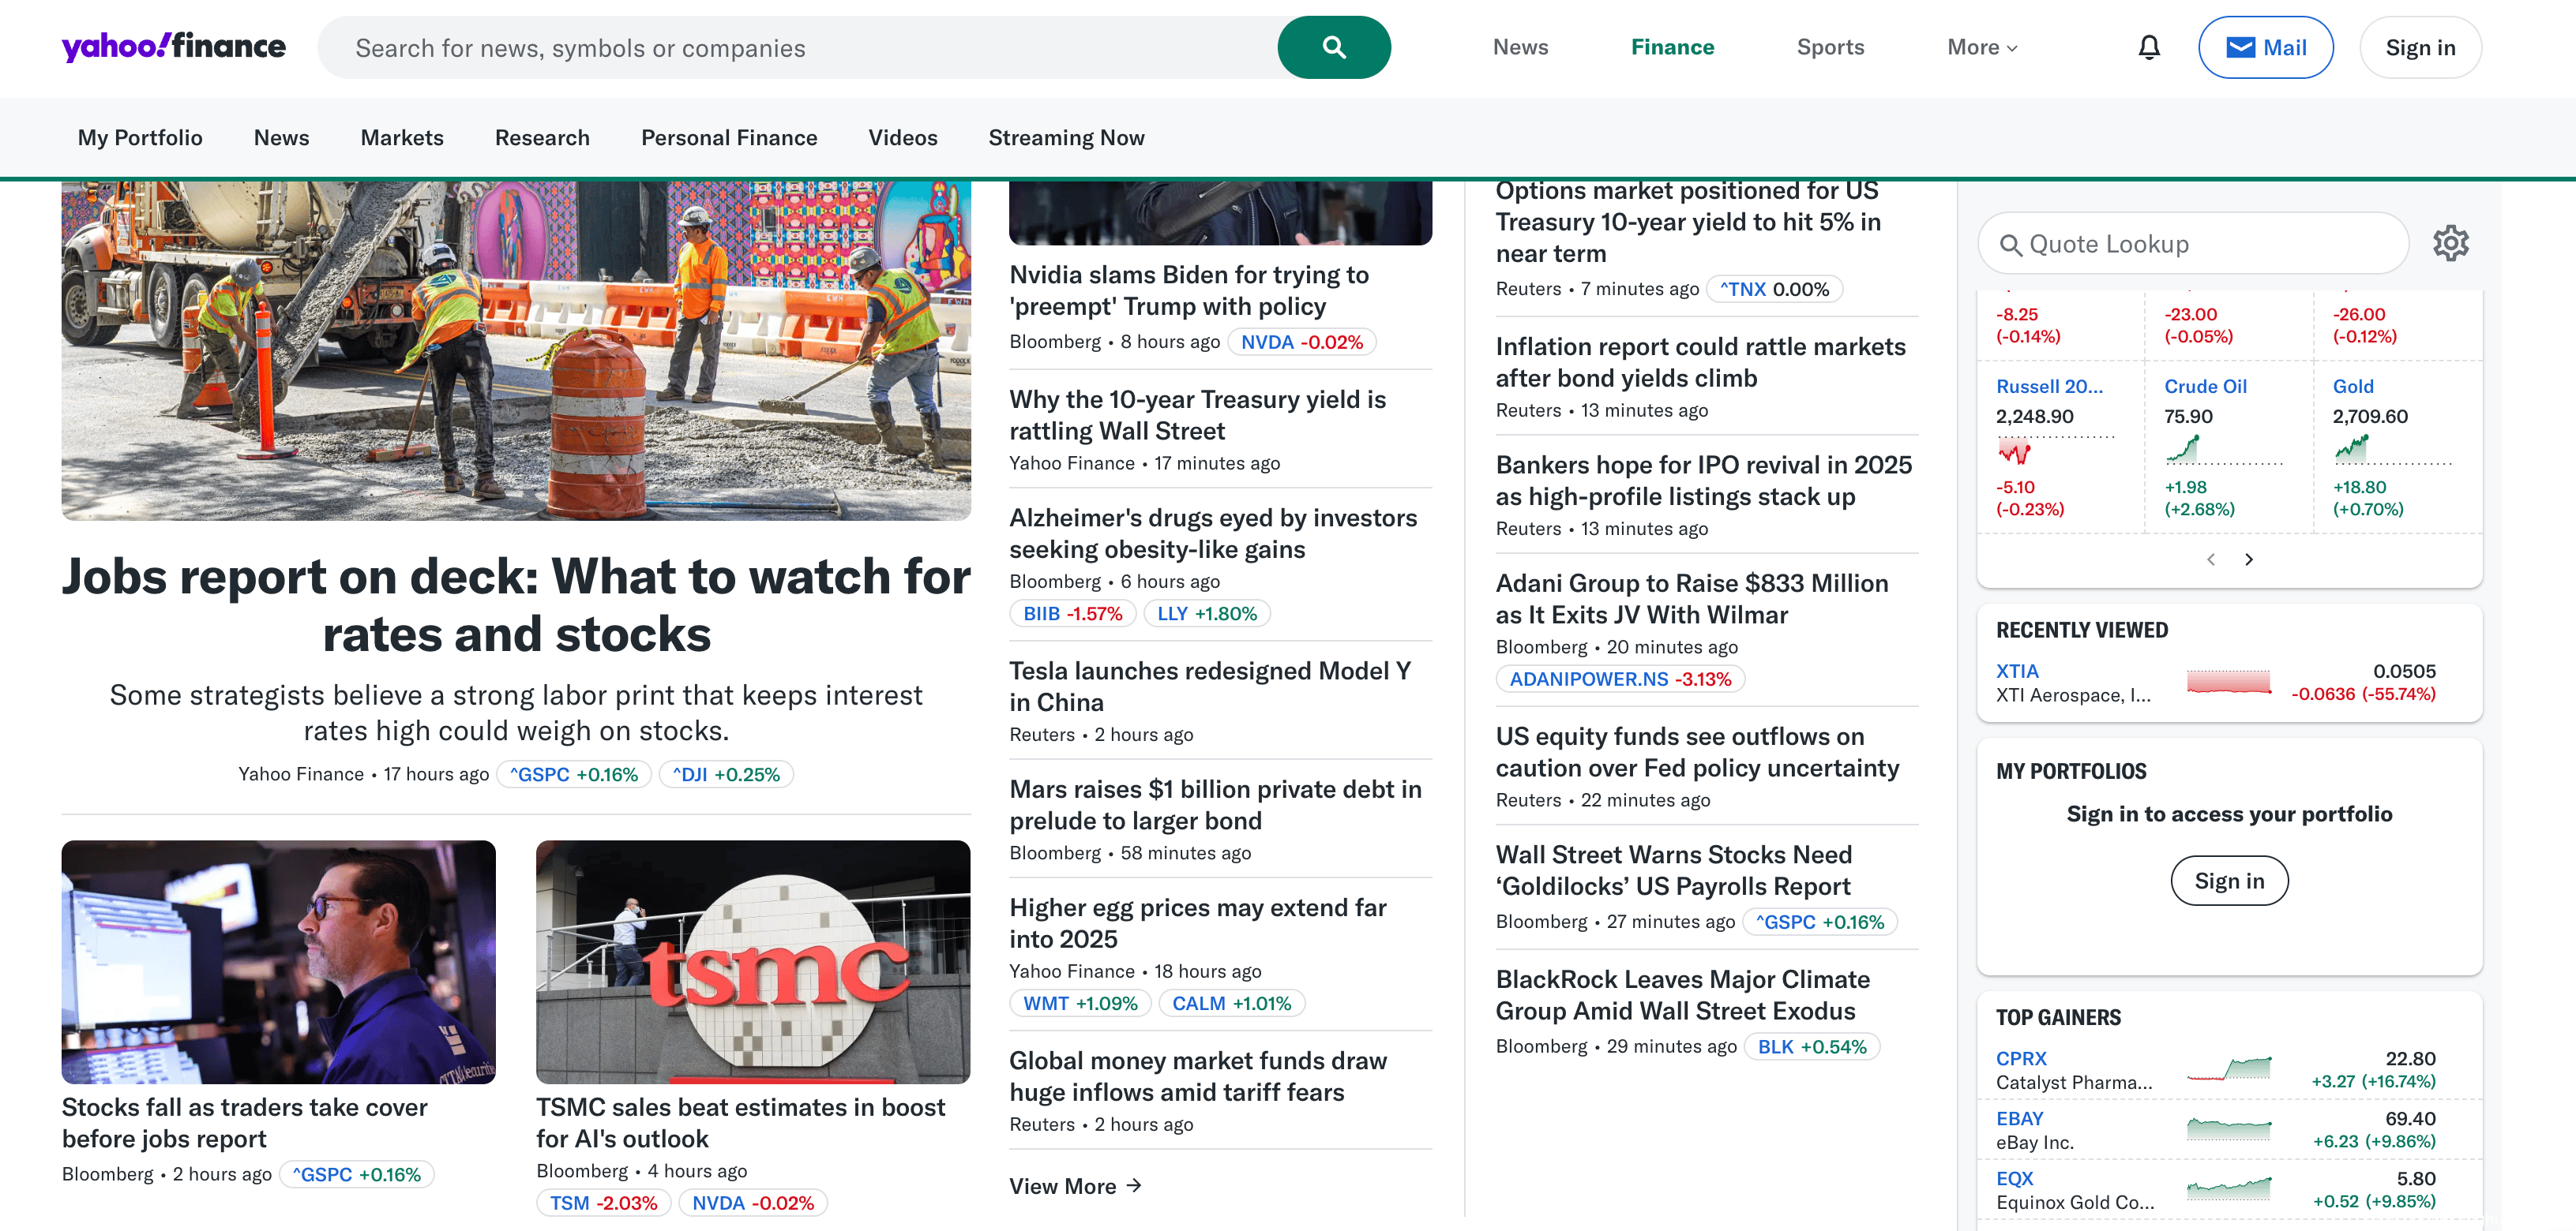Click the green search magnifier button
2576x1231 pixels.
(x=1333, y=47)
